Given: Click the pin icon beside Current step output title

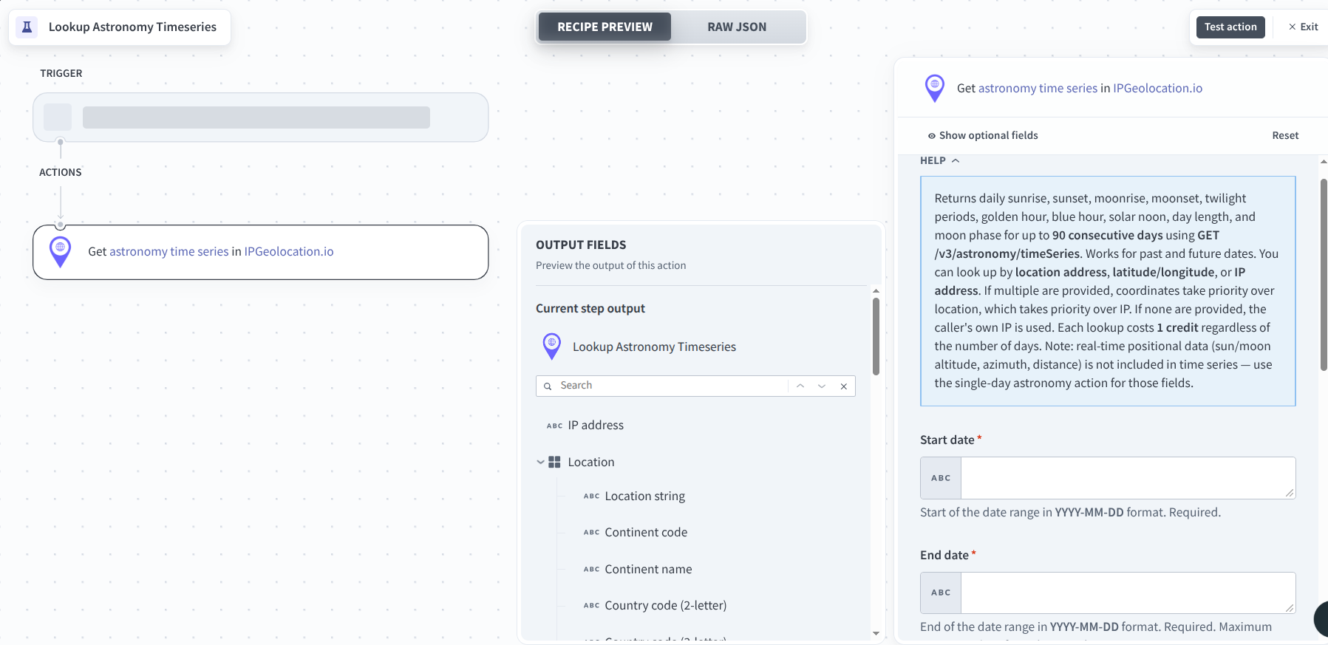Looking at the screenshot, I should [x=552, y=347].
